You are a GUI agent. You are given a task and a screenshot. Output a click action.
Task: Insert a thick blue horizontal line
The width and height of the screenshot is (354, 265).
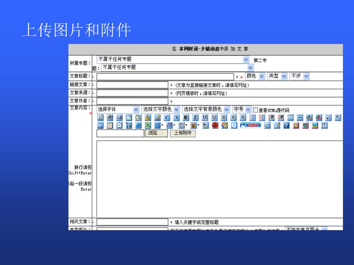click(x=300, y=117)
